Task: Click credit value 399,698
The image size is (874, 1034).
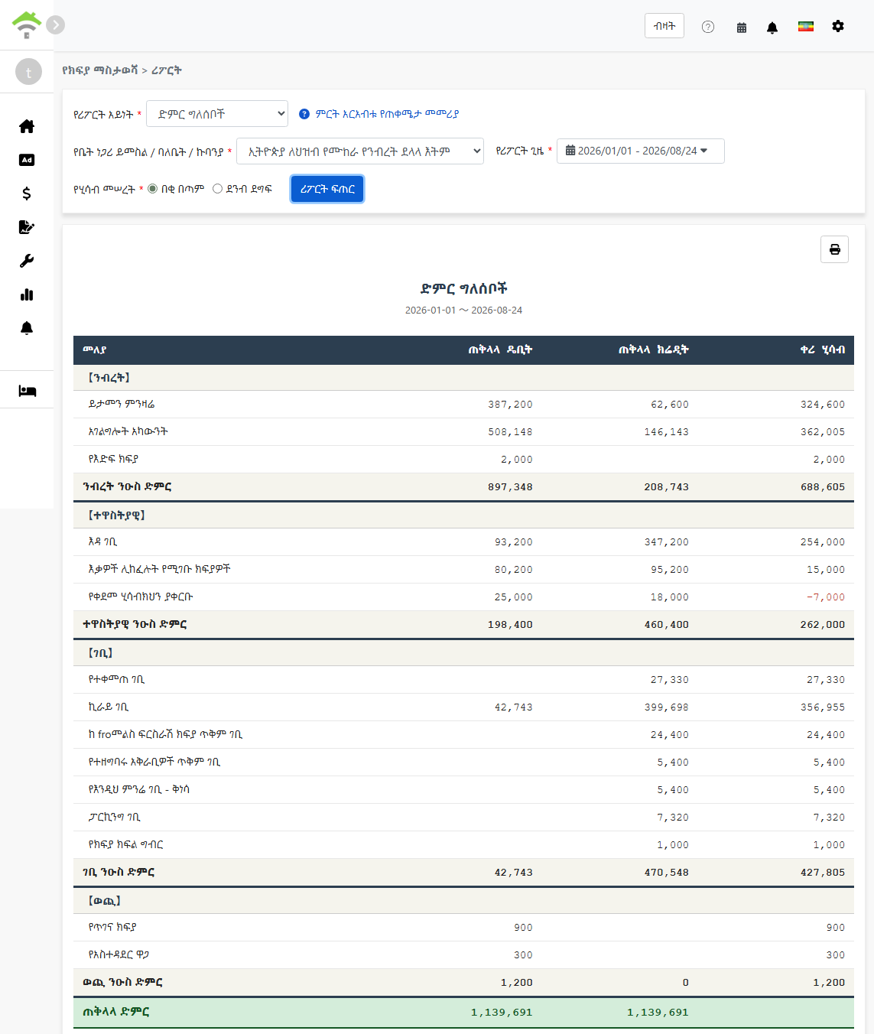Action: (666, 707)
